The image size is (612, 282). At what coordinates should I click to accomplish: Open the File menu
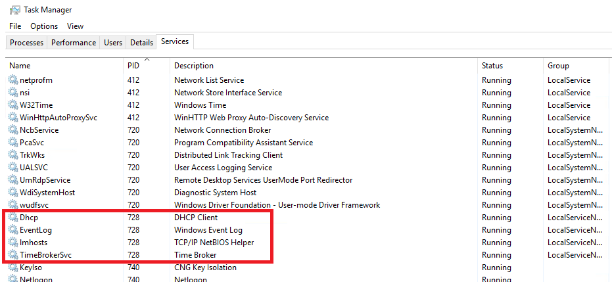click(15, 26)
